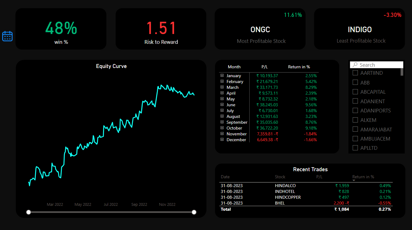Click the search magnifier icon

coord(355,65)
